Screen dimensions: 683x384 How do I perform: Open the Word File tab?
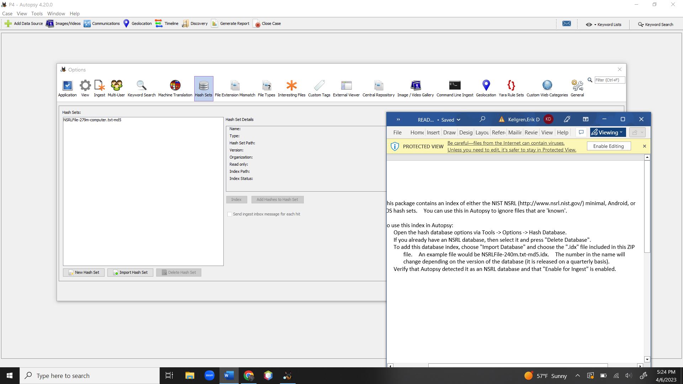397,132
